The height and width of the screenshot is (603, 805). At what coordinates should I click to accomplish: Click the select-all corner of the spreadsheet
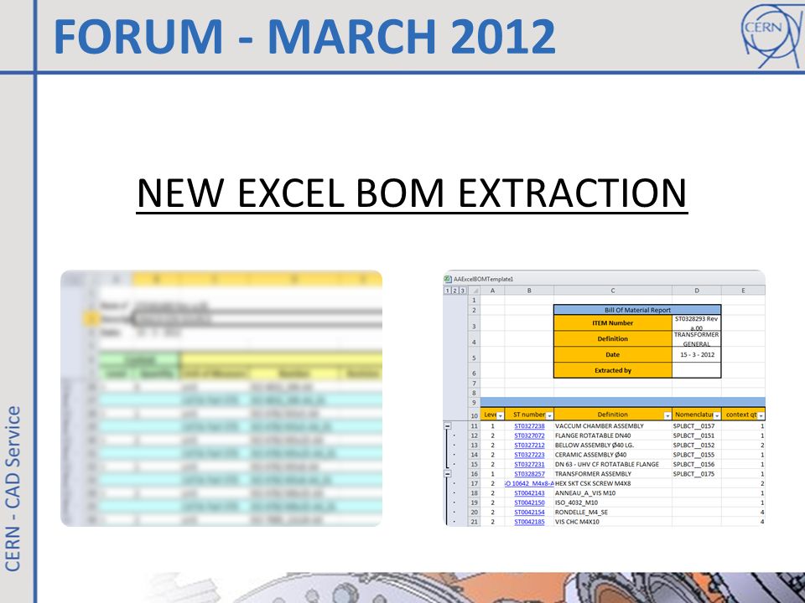475,291
